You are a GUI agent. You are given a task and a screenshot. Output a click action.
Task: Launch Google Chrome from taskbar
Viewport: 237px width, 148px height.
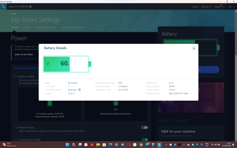141,145
